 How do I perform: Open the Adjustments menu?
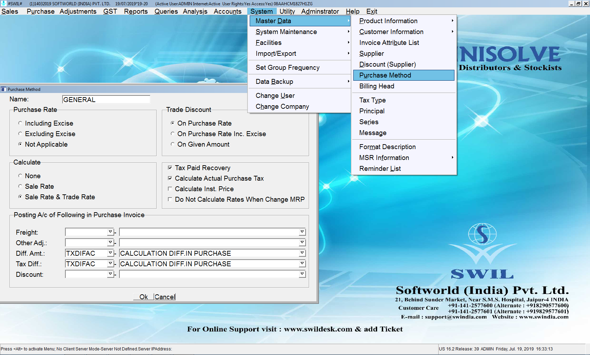coord(78,12)
